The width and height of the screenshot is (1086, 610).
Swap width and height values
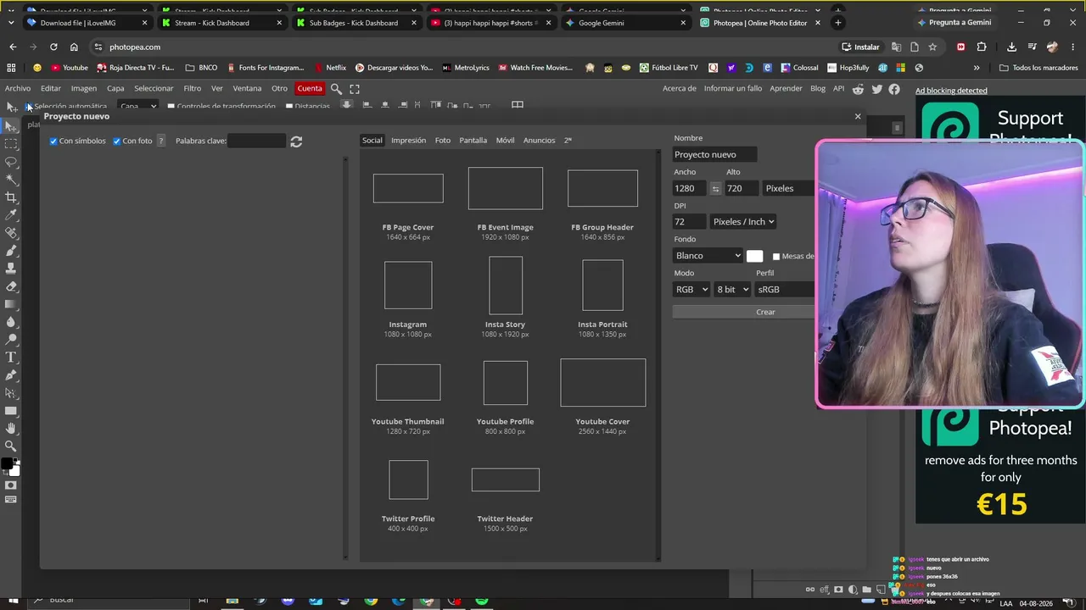pyautogui.click(x=715, y=188)
